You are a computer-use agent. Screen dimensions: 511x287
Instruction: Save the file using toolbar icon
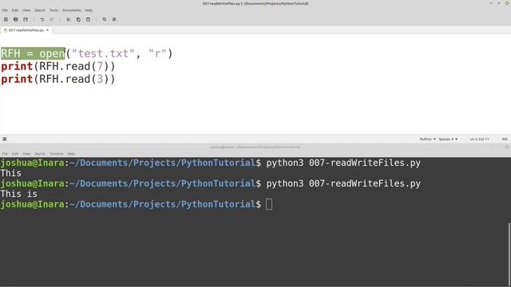tap(26, 19)
